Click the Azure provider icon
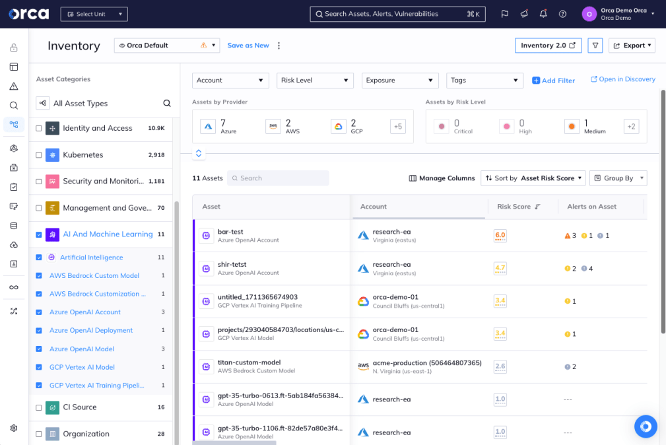The width and height of the screenshot is (666, 445). coord(208,126)
